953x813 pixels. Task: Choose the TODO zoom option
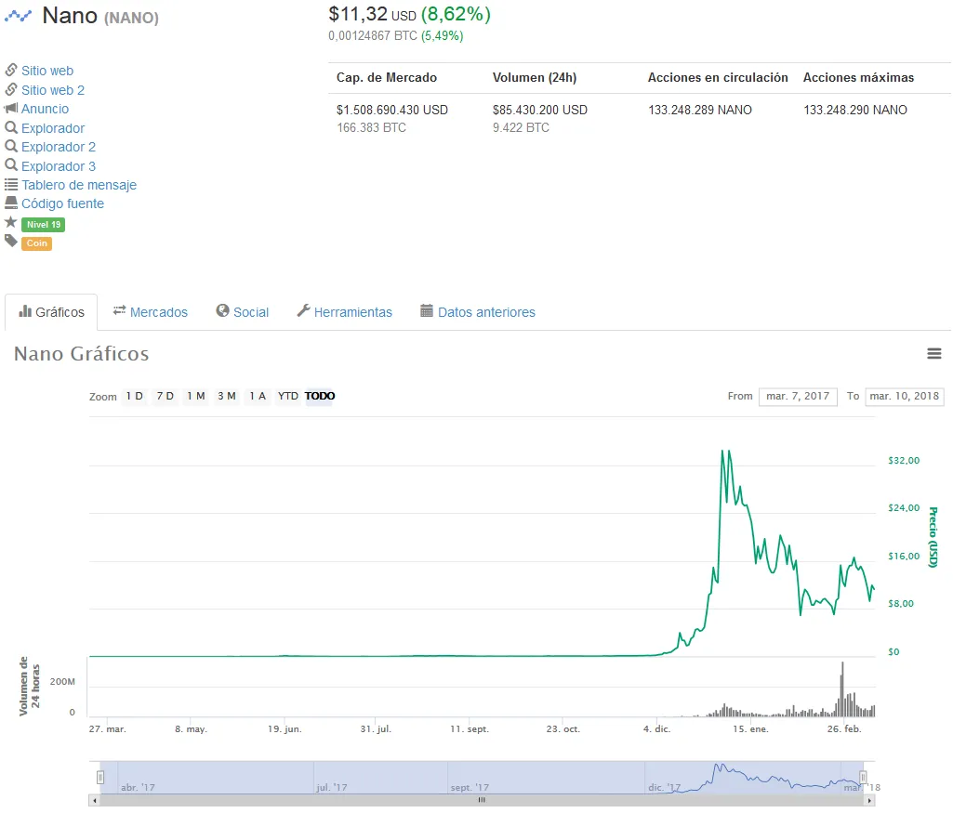point(320,396)
